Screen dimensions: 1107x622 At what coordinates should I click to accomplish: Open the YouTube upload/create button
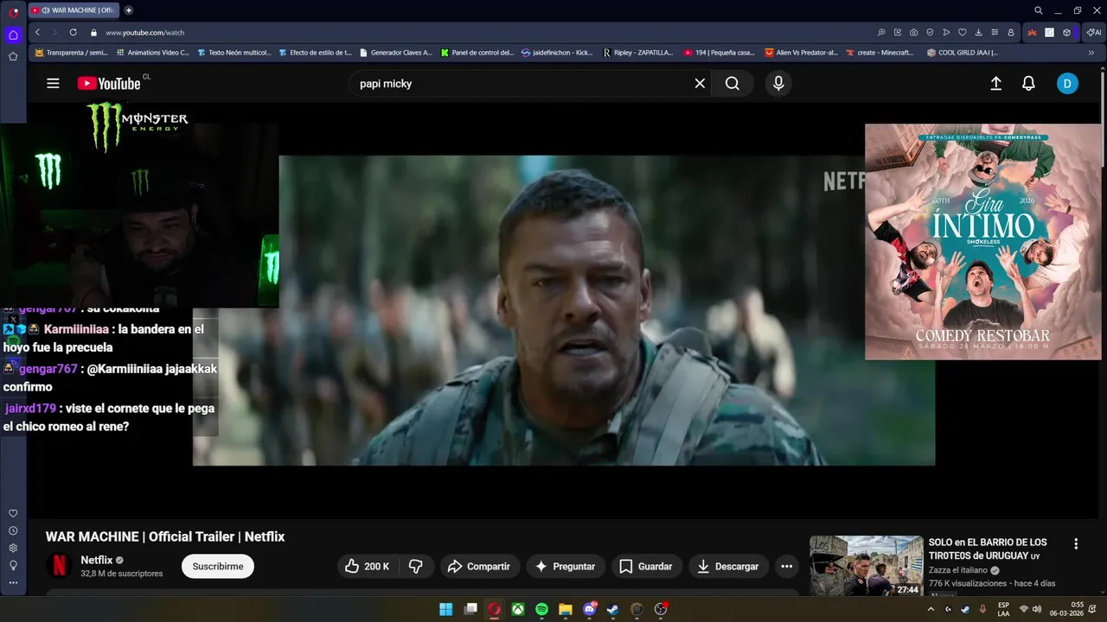(995, 84)
